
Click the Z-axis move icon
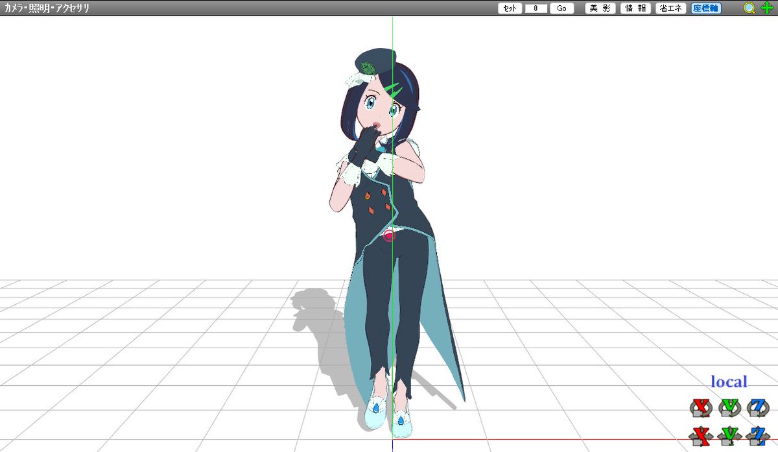point(757,436)
